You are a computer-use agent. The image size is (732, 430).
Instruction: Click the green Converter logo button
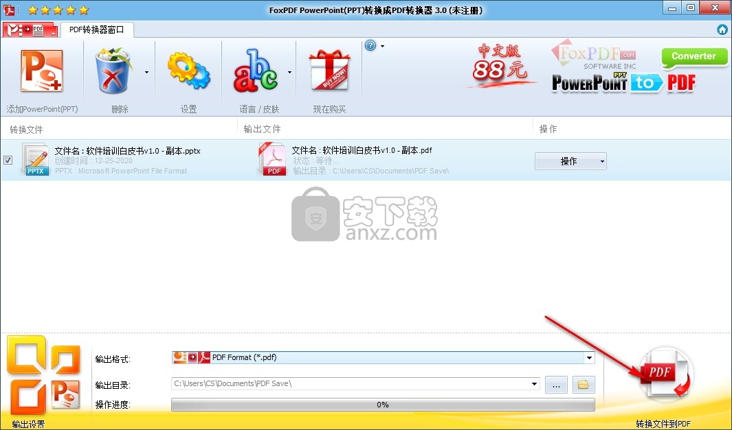[694, 57]
